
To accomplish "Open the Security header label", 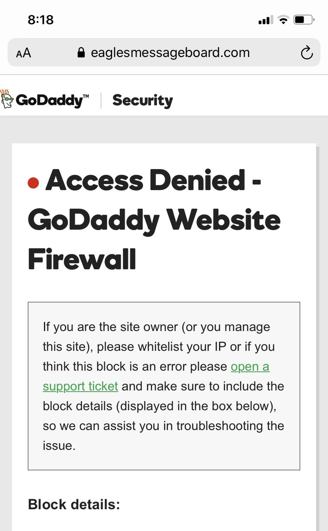I will coord(142,100).
